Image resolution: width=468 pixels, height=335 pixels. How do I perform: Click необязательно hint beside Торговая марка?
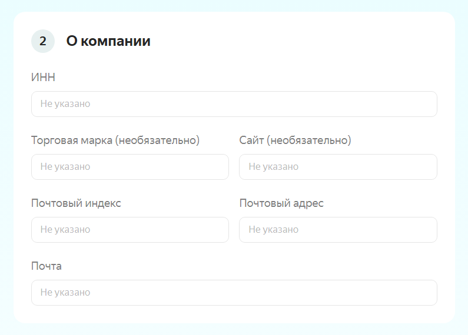tap(157, 140)
